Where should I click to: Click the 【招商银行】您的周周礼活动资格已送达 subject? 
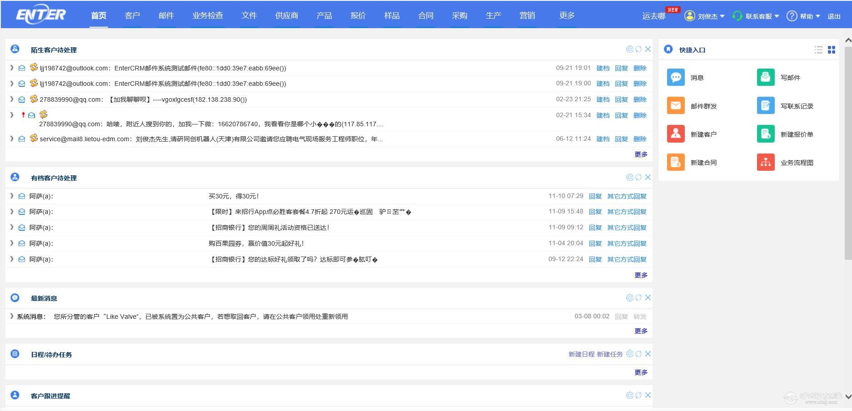point(269,228)
